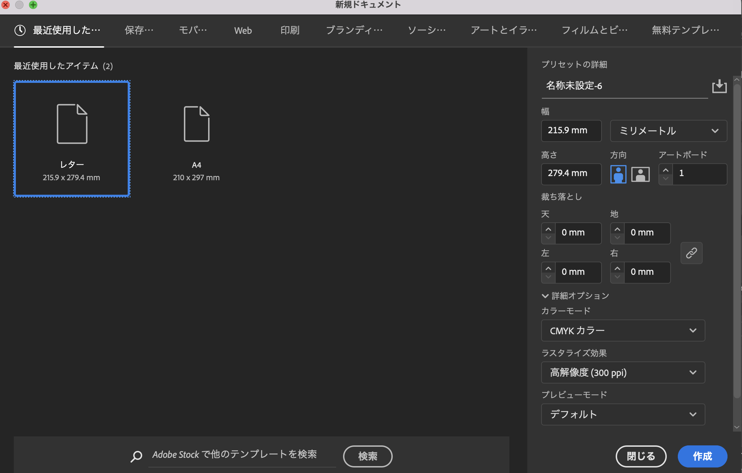
Task: Switch to the Web tab
Action: coord(243,30)
